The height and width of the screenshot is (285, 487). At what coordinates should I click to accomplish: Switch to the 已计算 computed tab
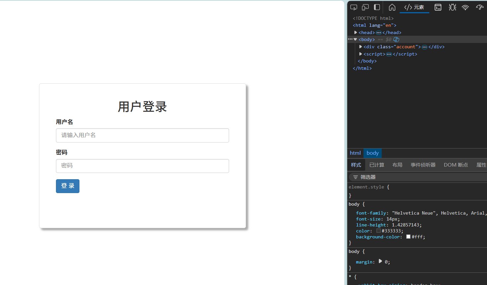(x=377, y=165)
